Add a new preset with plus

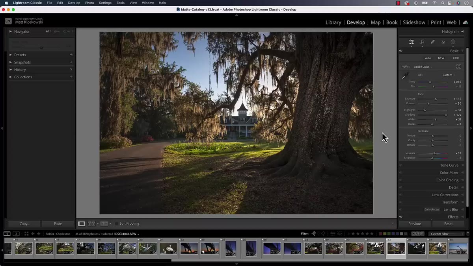click(x=71, y=55)
